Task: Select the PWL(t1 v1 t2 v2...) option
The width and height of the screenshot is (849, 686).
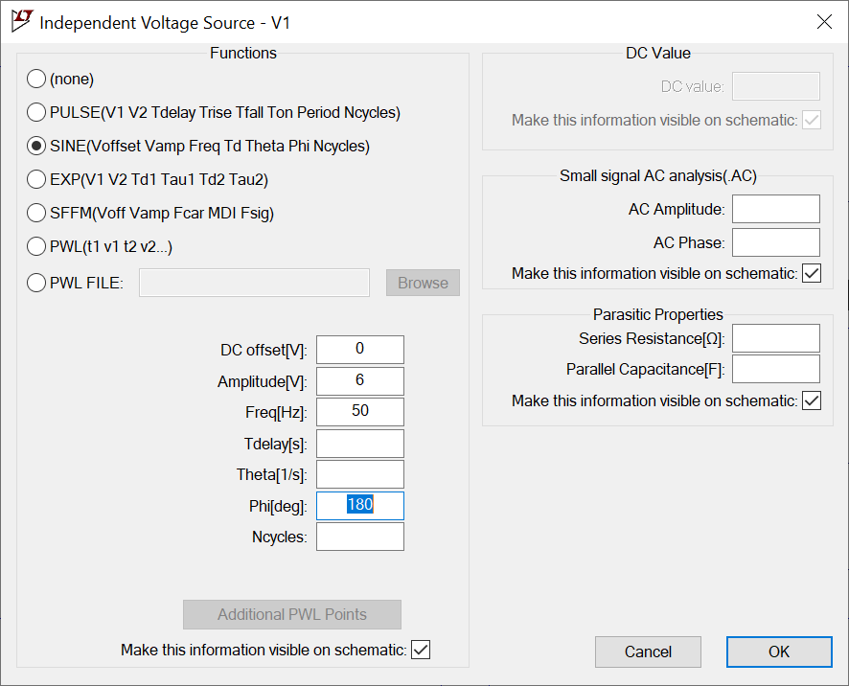Action: [36, 246]
